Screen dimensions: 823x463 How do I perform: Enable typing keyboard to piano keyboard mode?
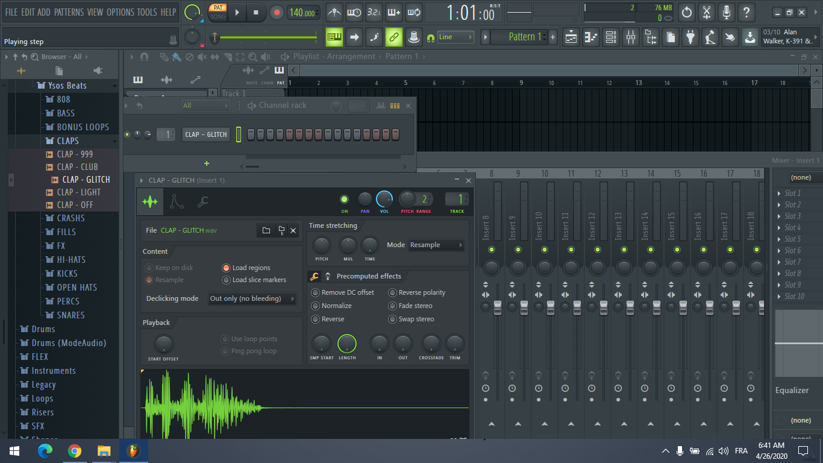coord(335,37)
